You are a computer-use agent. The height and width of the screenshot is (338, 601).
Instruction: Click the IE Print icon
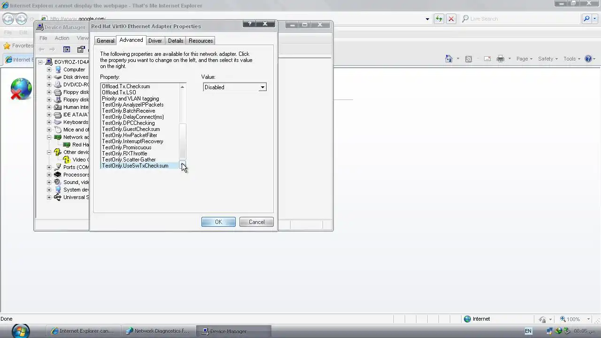(x=501, y=59)
